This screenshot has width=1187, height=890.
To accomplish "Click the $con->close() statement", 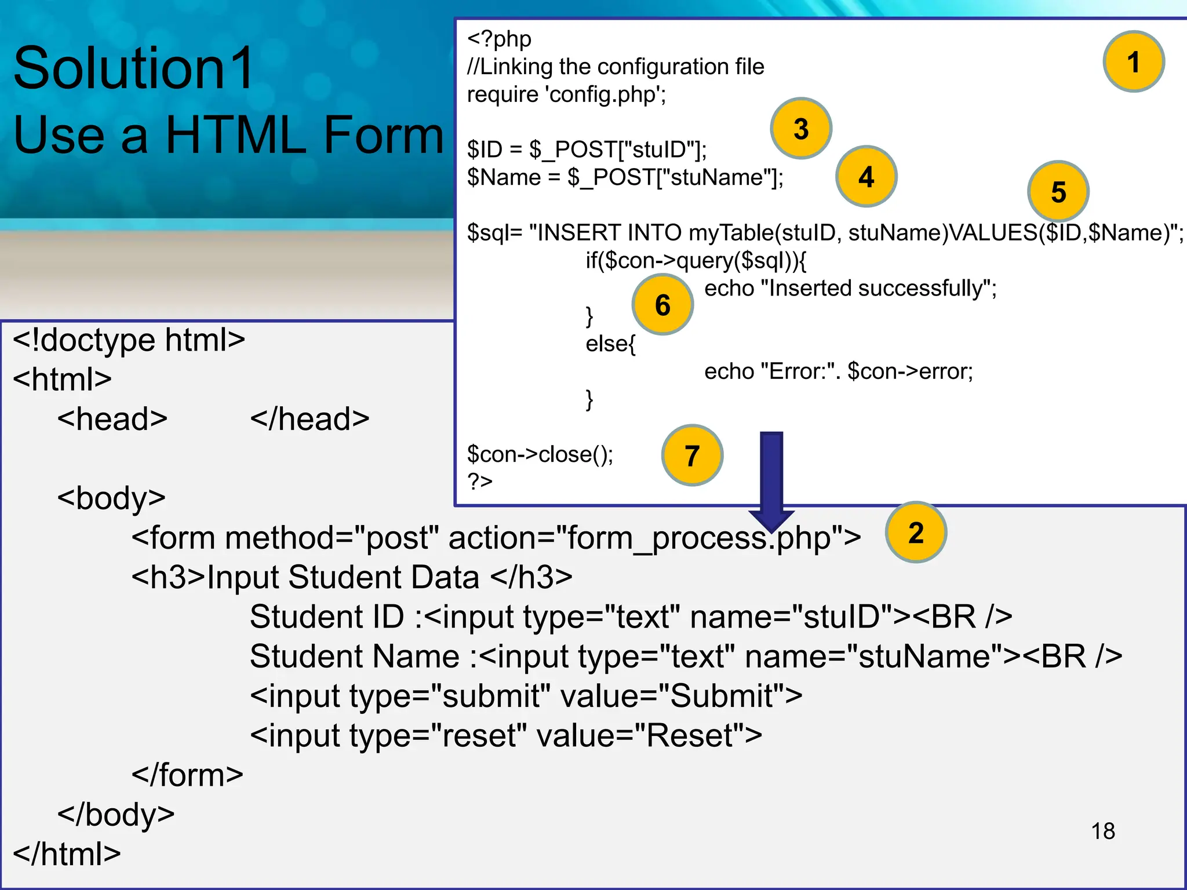I will [540, 454].
